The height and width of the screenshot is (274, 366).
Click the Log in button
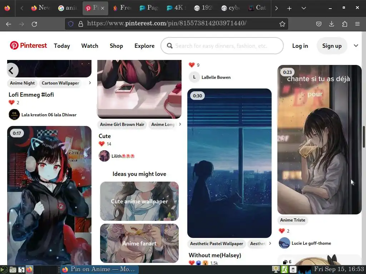(x=300, y=46)
